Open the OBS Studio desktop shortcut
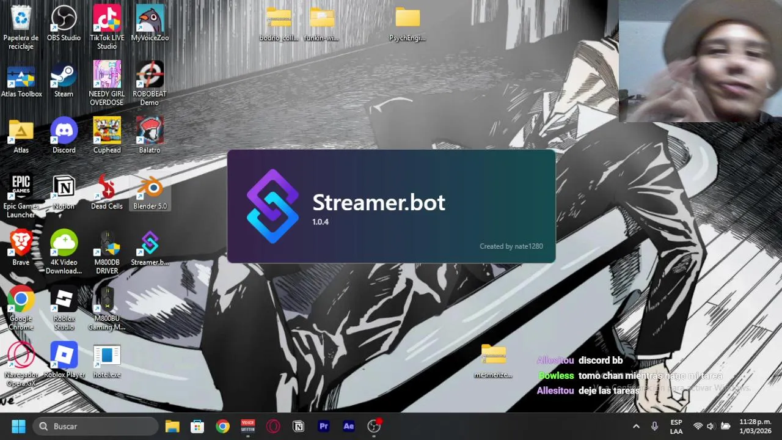The width and height of the screenshot is (782, 440). [64, 23]
